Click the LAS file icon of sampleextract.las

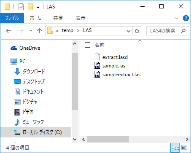click(x=97, y=74)
